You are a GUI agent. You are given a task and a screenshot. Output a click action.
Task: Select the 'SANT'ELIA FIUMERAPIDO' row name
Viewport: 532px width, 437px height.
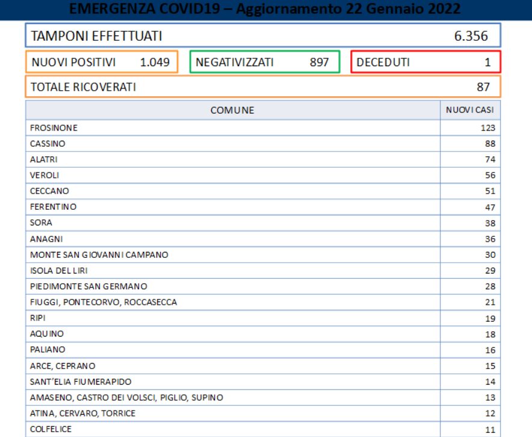click(81, 382)
